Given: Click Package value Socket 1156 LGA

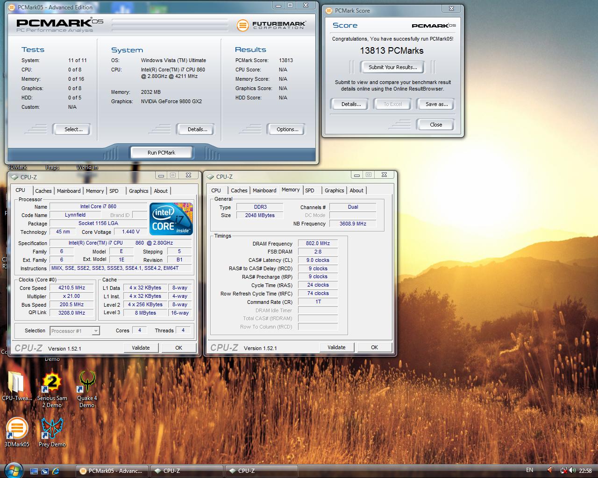Looking at the screenshot, I should click(98, 224).
